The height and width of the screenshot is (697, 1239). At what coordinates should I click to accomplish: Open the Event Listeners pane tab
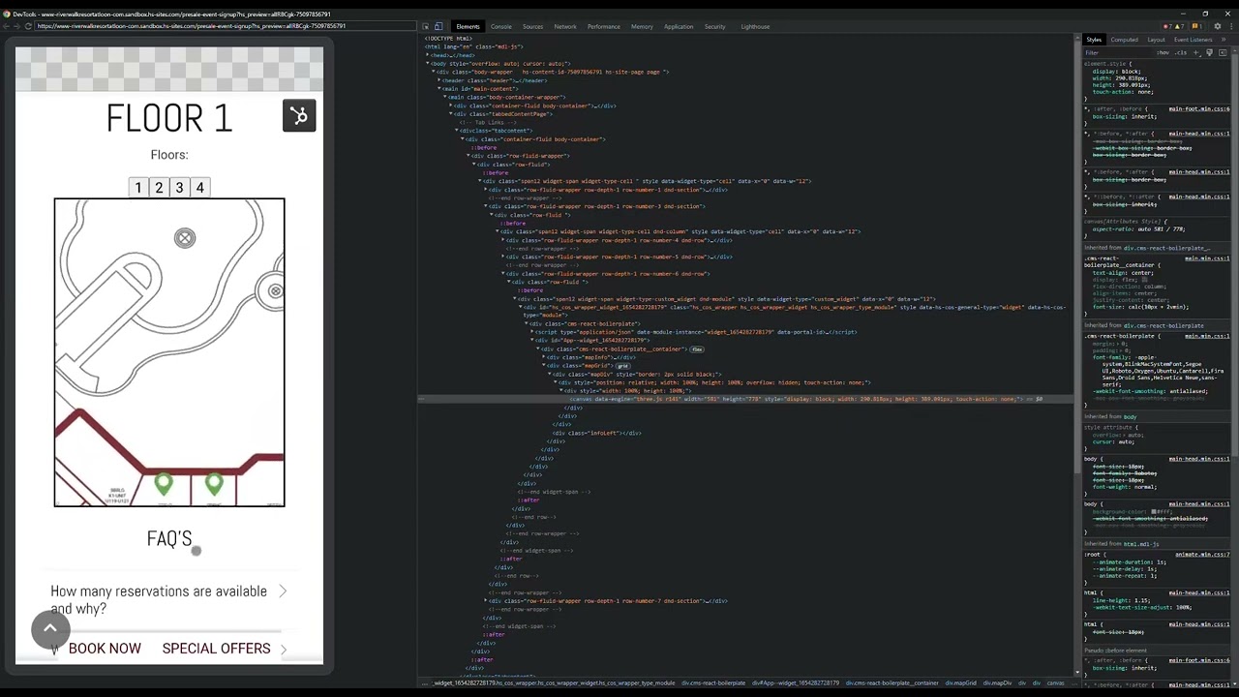pyautogui.click(x=1193, y=40)
